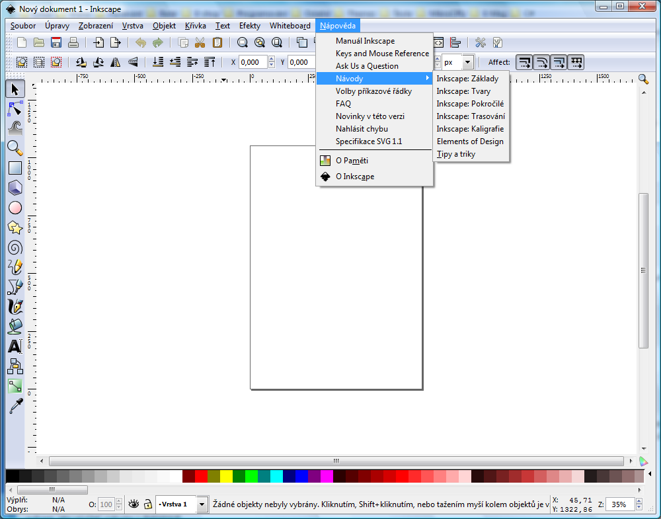Select the Gradient tool
The height and width of the screenshot is (519, 661).
pyautogui.click(x=15, y=386)
